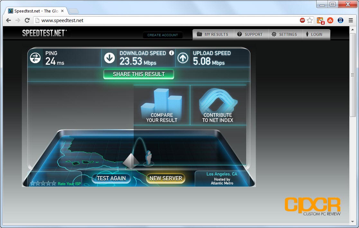Click the vertical scrollbar thumb
Screen dimensions: 359x228
tap(353, 75)
